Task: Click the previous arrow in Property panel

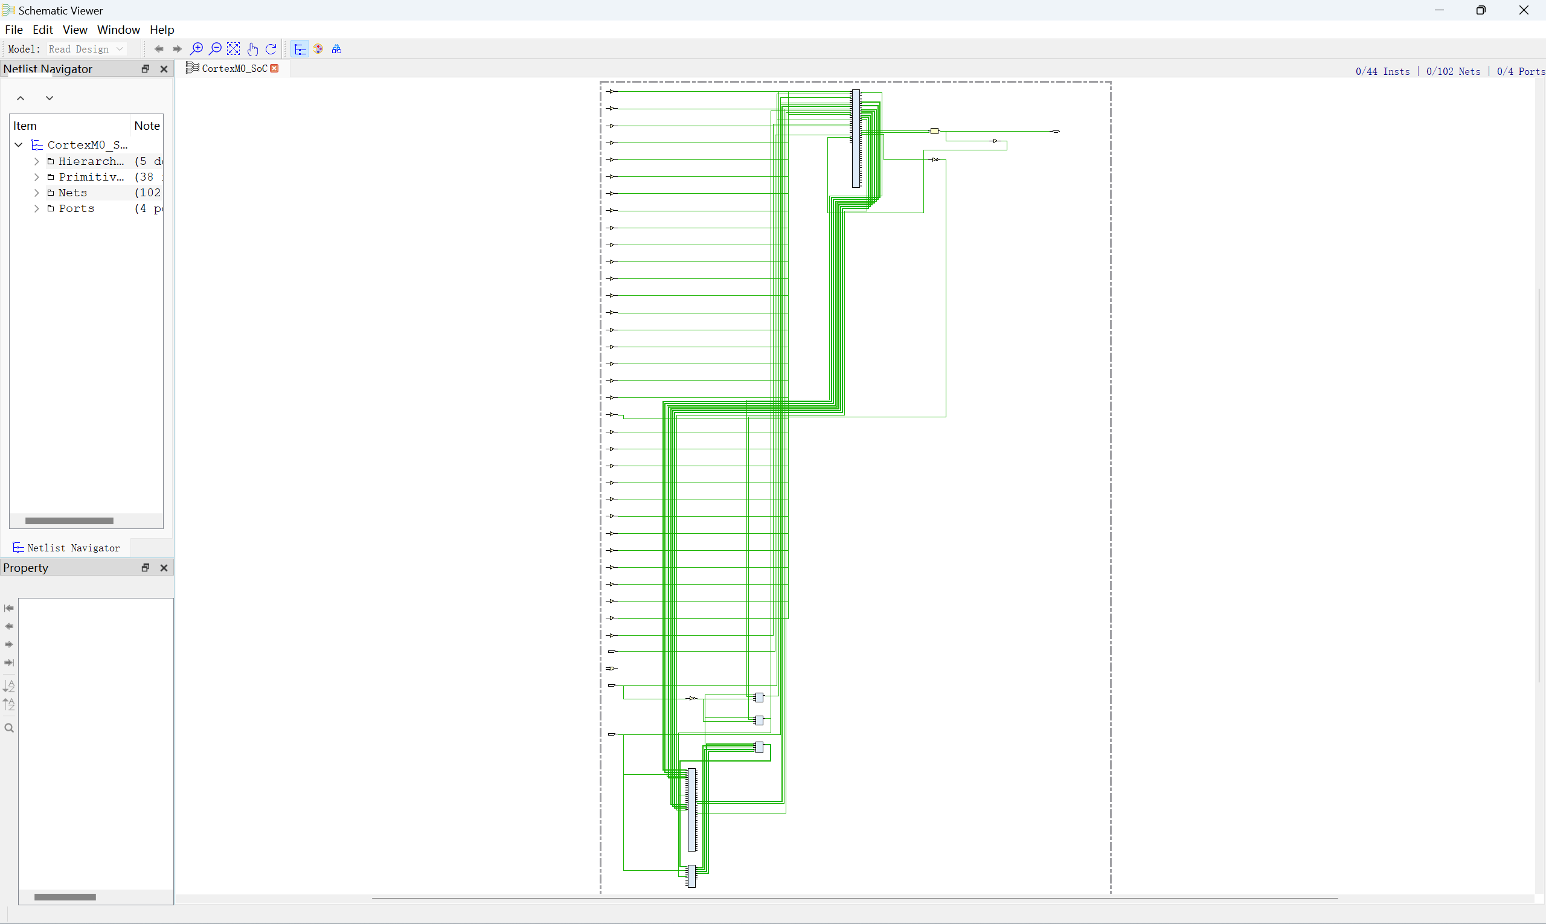Action: (9, 626)
